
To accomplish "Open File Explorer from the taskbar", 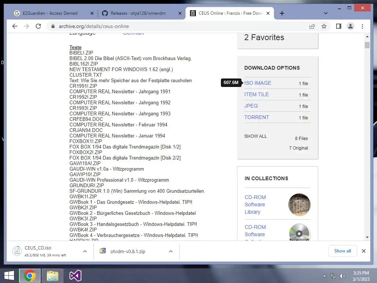I will [x=53, y=276].
